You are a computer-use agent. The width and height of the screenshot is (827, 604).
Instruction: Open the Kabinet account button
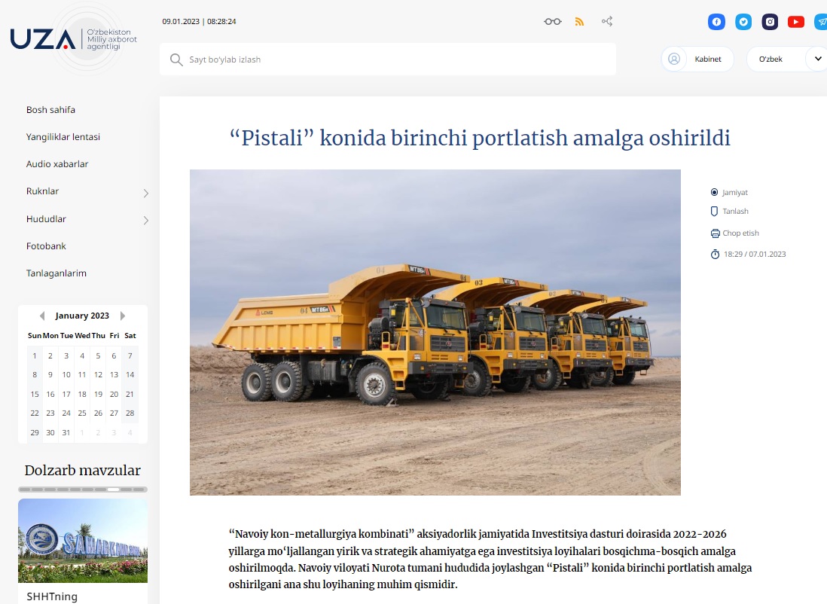click(697, 59)
